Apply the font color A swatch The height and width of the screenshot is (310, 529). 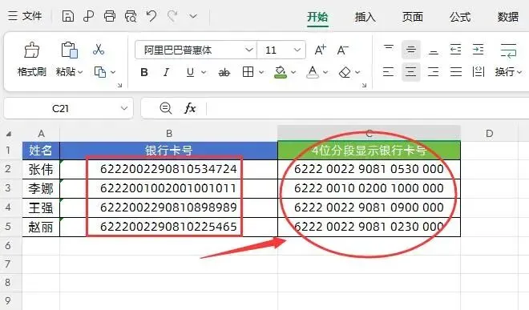click(x=313, y=72)
